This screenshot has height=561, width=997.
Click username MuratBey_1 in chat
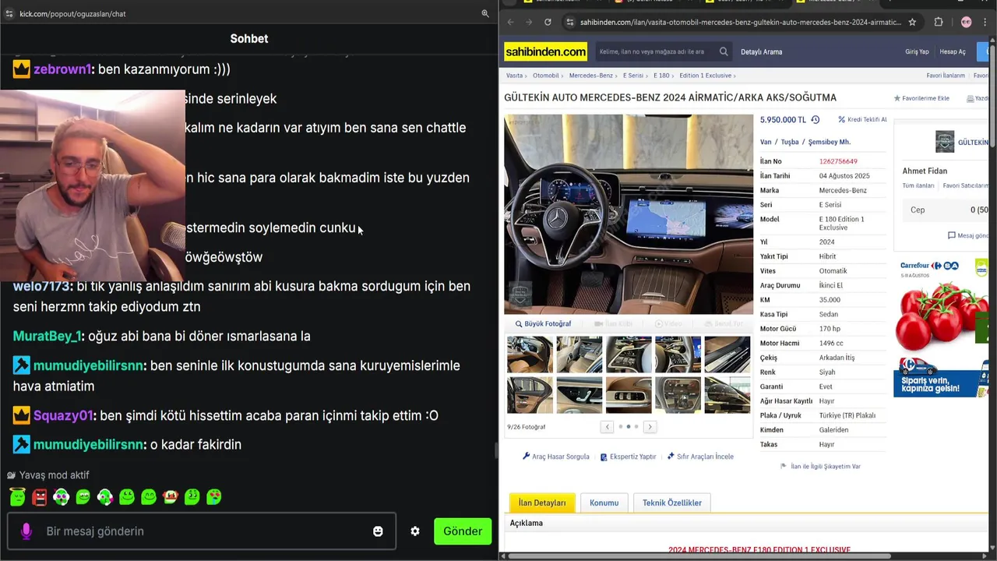[47, 337]
